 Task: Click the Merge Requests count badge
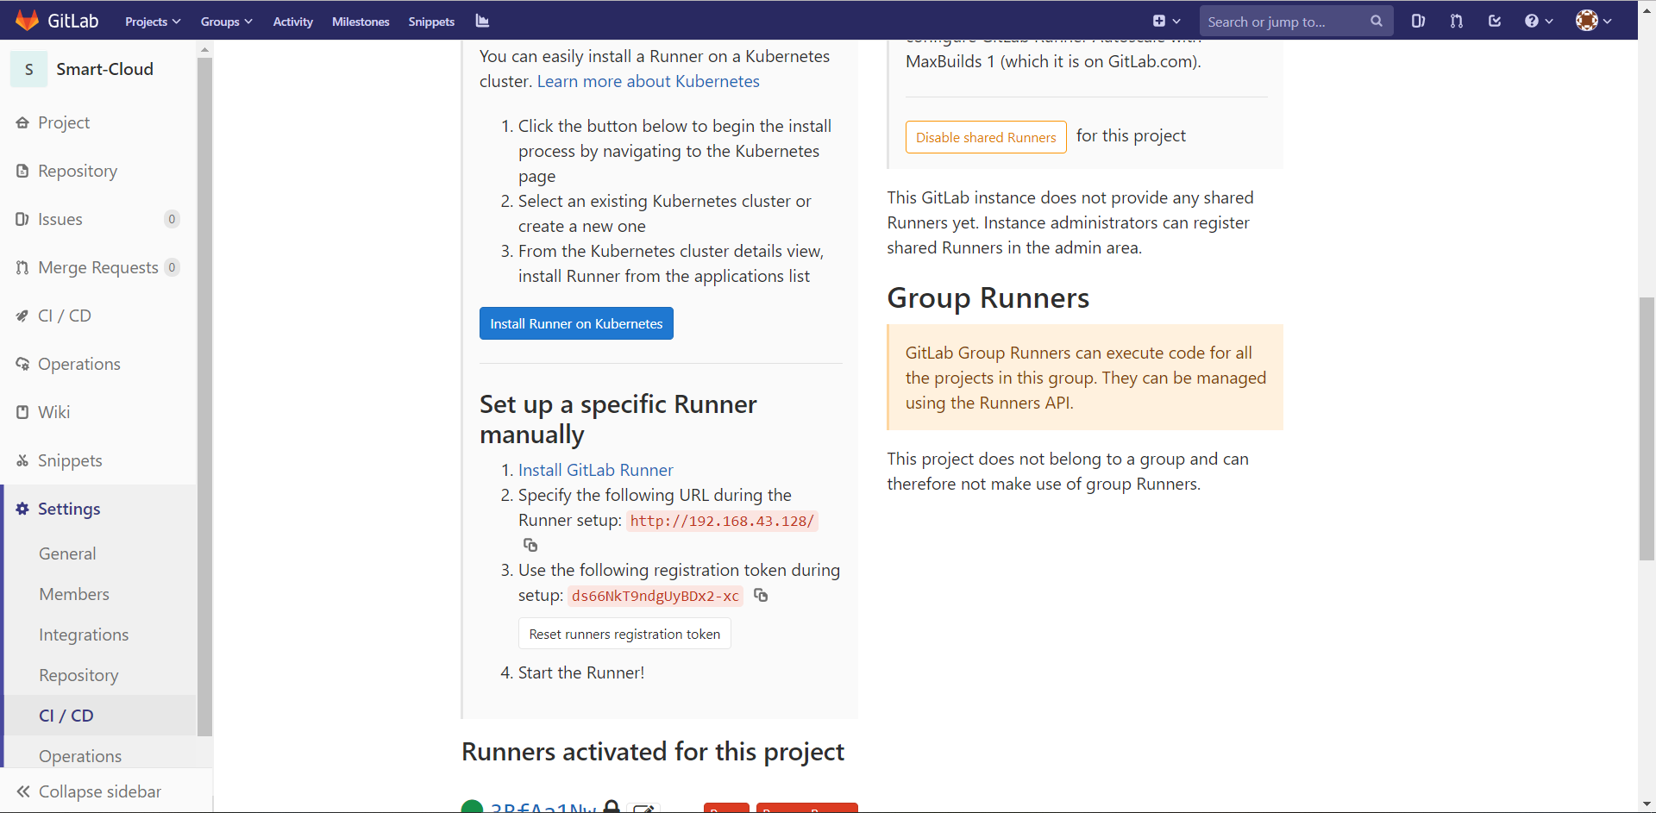coord(172,267)
